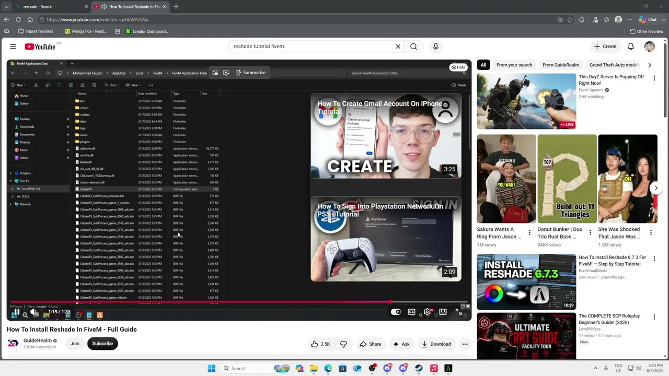Like the video with 3.5K likes
Image resolution: width=669 pixels, height=376 pixels.
click(320, 344)
